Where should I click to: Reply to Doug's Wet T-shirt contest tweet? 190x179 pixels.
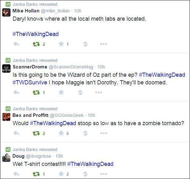pyautogui.click(x=16, y=174)
